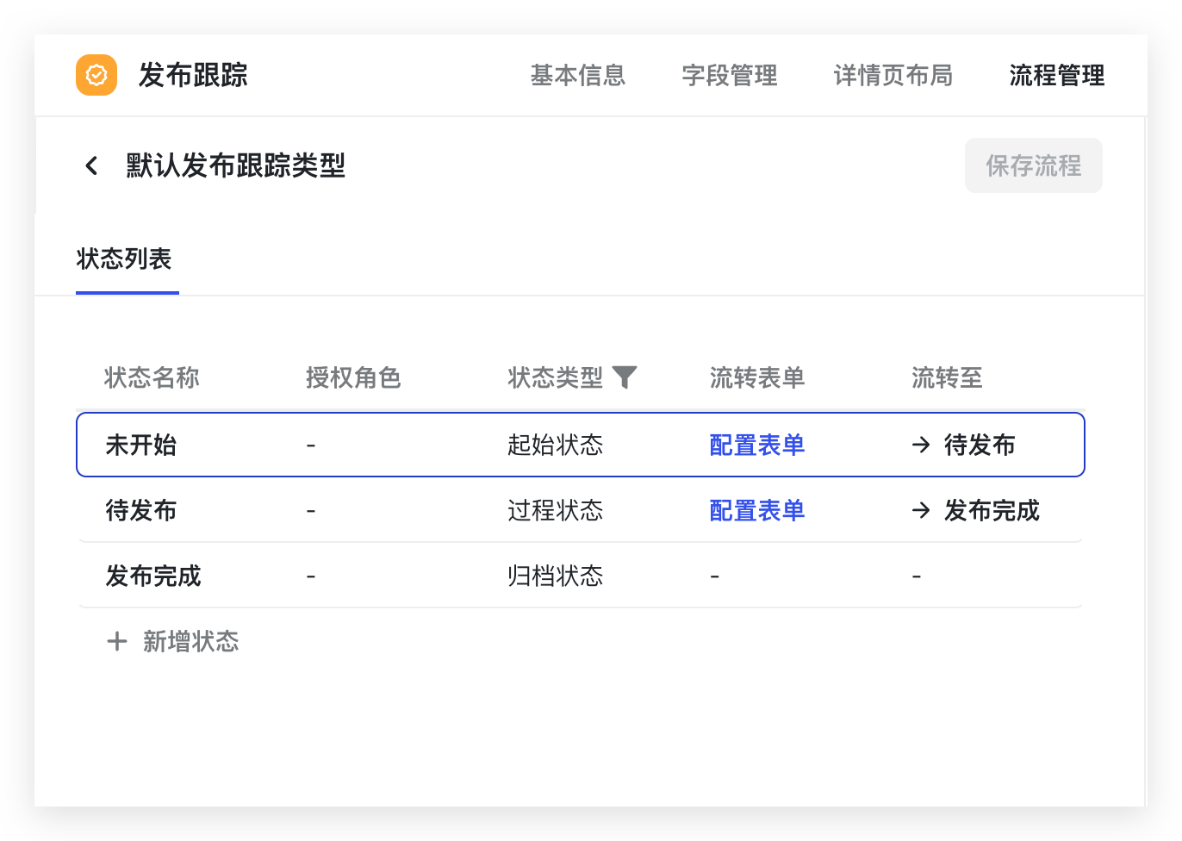Click the 授权角色 column header
The height and width of the screenshot is (841, 1182).
click(353, 377)
